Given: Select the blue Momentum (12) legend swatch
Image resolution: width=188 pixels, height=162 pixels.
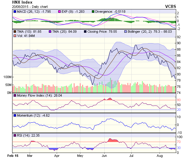Looking at the screenshot, I should 15,115.
